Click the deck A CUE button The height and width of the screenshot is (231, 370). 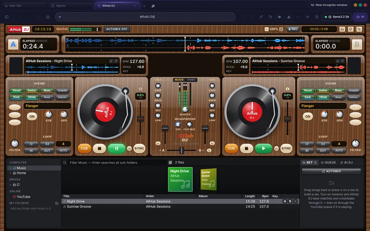click(x=84, y=149)
